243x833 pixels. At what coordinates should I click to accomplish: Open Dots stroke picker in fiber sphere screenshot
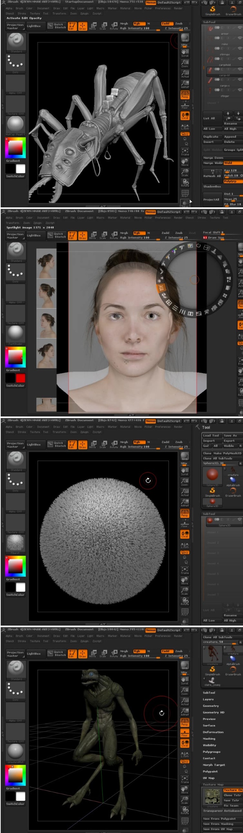15,481
